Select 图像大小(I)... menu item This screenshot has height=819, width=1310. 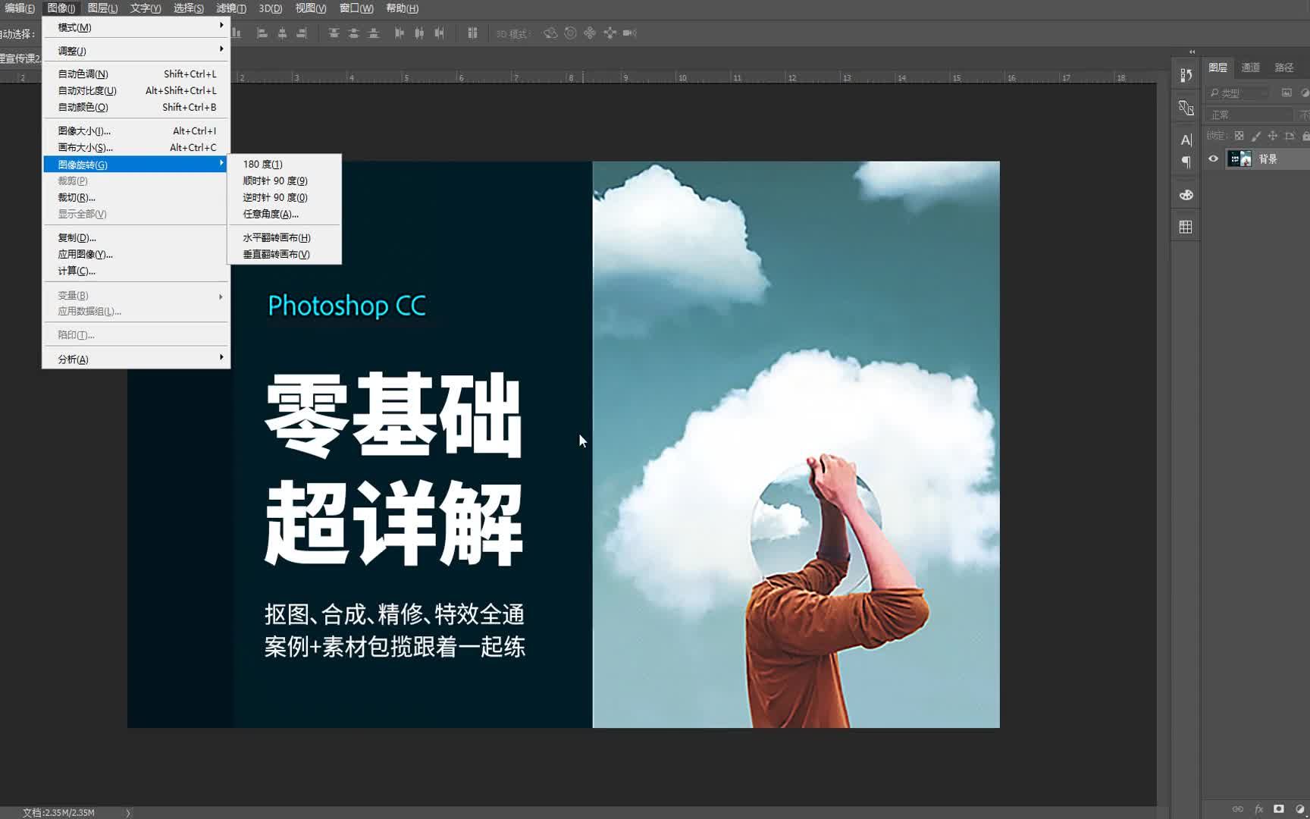tap(136, 130)
